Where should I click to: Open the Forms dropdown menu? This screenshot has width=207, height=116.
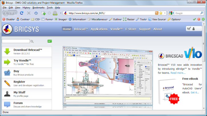point(47,19)
